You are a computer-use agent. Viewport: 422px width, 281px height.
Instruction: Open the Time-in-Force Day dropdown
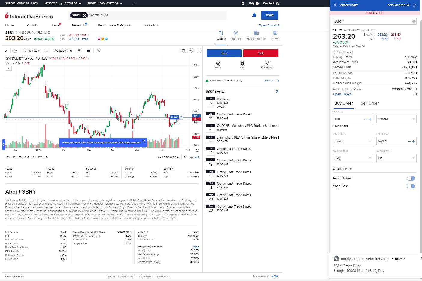[x=353, y=158]
